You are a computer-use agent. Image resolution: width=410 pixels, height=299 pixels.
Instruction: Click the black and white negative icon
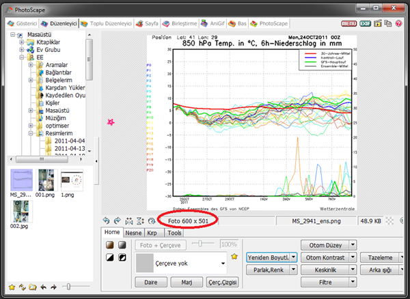pyautogui.click(x=121, y=257)
